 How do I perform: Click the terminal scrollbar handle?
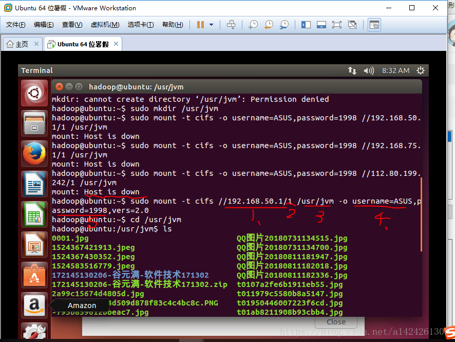[x=421, y=214]
